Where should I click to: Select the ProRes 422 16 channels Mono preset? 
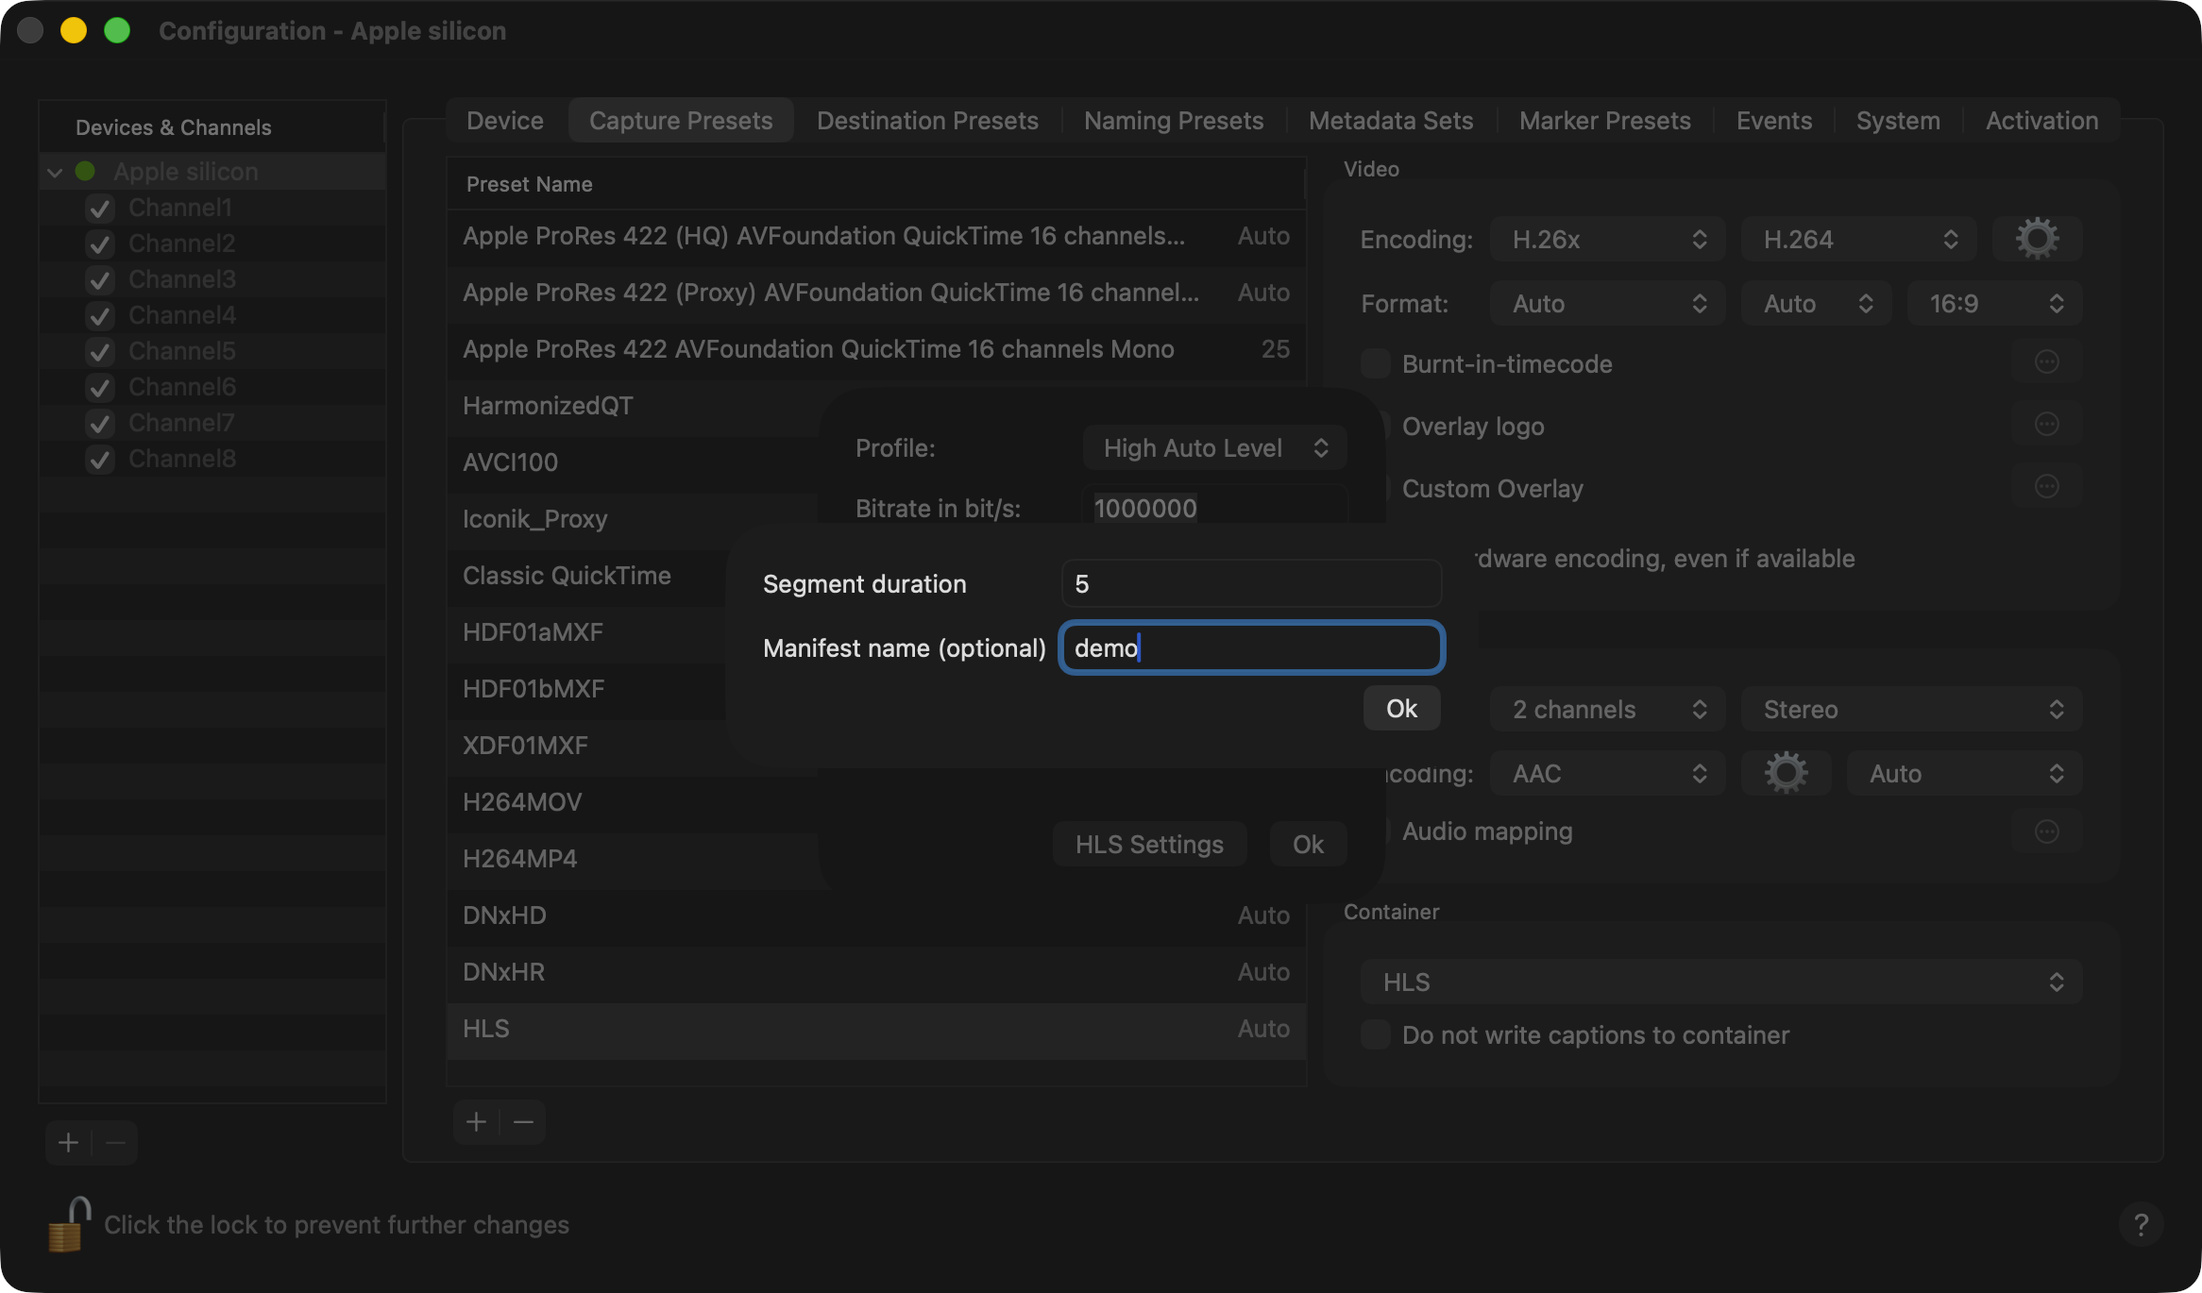click(876, 349)
